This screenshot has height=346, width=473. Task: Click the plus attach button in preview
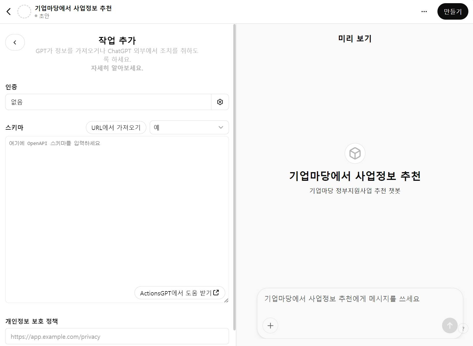click(270, 325)
